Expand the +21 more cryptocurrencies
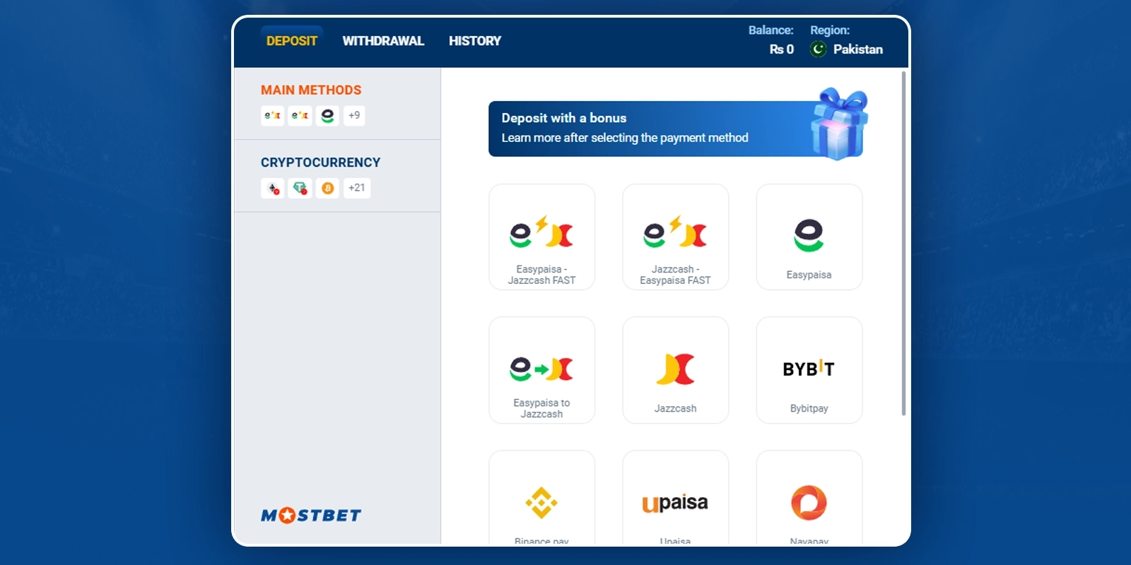The height and width of the screenshot is (565, 1131). pyautogui.click(x=357, y=188)
